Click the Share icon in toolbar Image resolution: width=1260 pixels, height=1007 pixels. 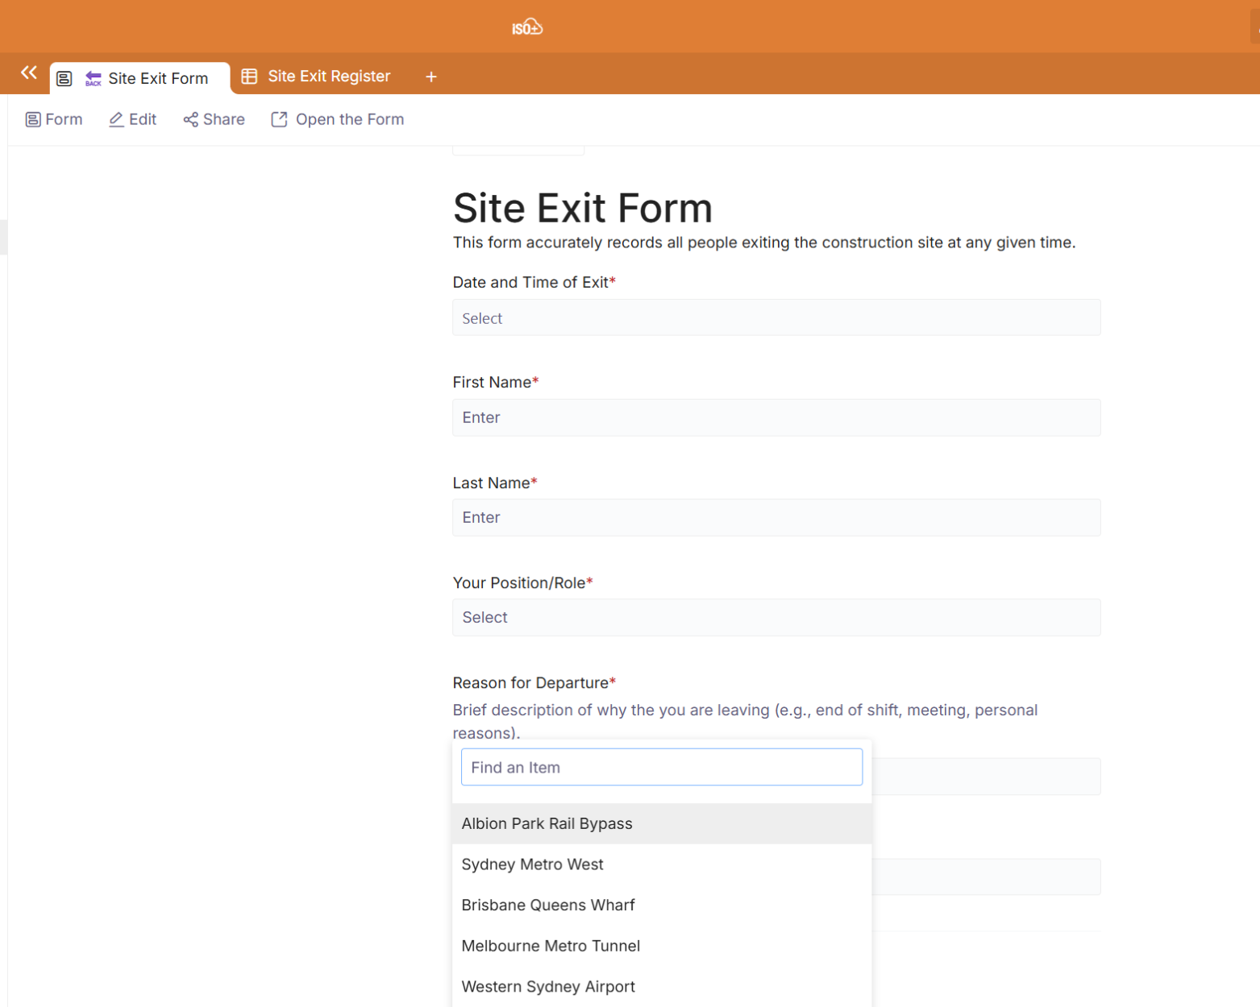tap(191, 119)
